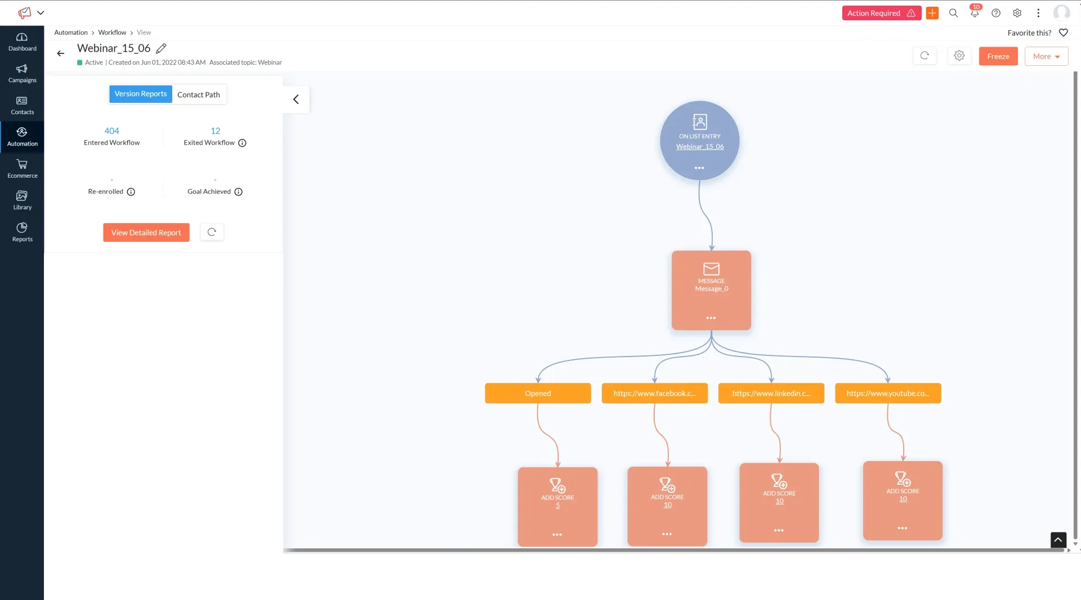Viewport: 1081px width, 600px height.
Task: Show info for Exited Workflow
Action: click(242, 143)
